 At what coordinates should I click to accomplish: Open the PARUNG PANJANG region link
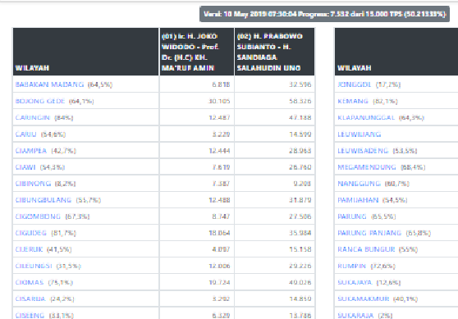369,233
